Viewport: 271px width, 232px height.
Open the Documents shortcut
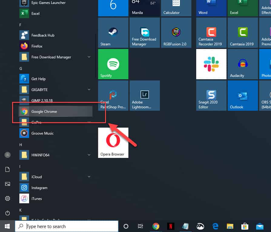point(8,169)
